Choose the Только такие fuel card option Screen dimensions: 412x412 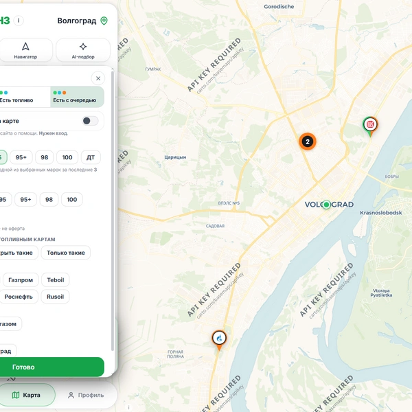pos(66,253)
